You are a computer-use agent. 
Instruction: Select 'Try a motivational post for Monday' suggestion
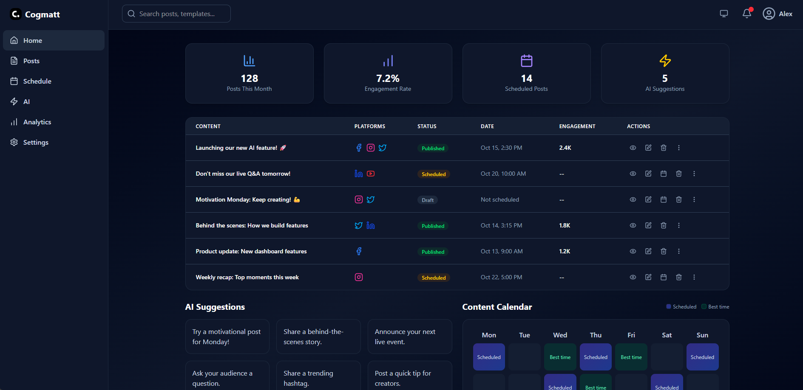point(227,337)
